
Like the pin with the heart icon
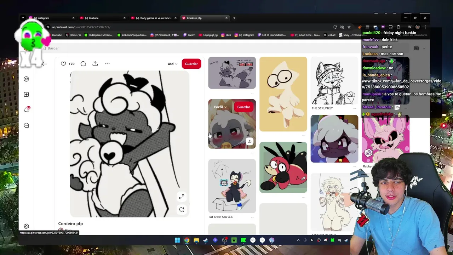coord(63,64)
